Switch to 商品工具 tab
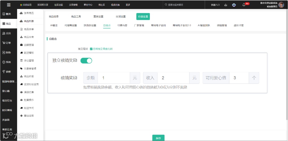This screenshot has height=141, width=288. pos(76,17)
